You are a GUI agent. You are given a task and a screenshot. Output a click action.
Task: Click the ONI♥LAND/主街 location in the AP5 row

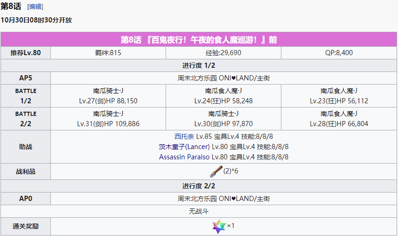point(223,78)
